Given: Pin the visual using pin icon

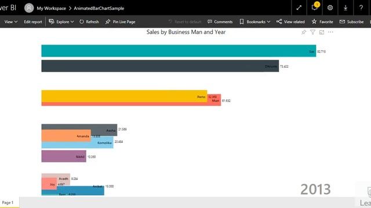Looking at the screenshot, I should tap(304, 32).
